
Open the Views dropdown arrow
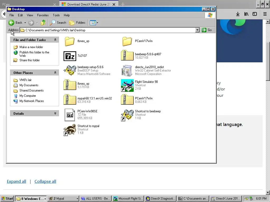[98, 23]
